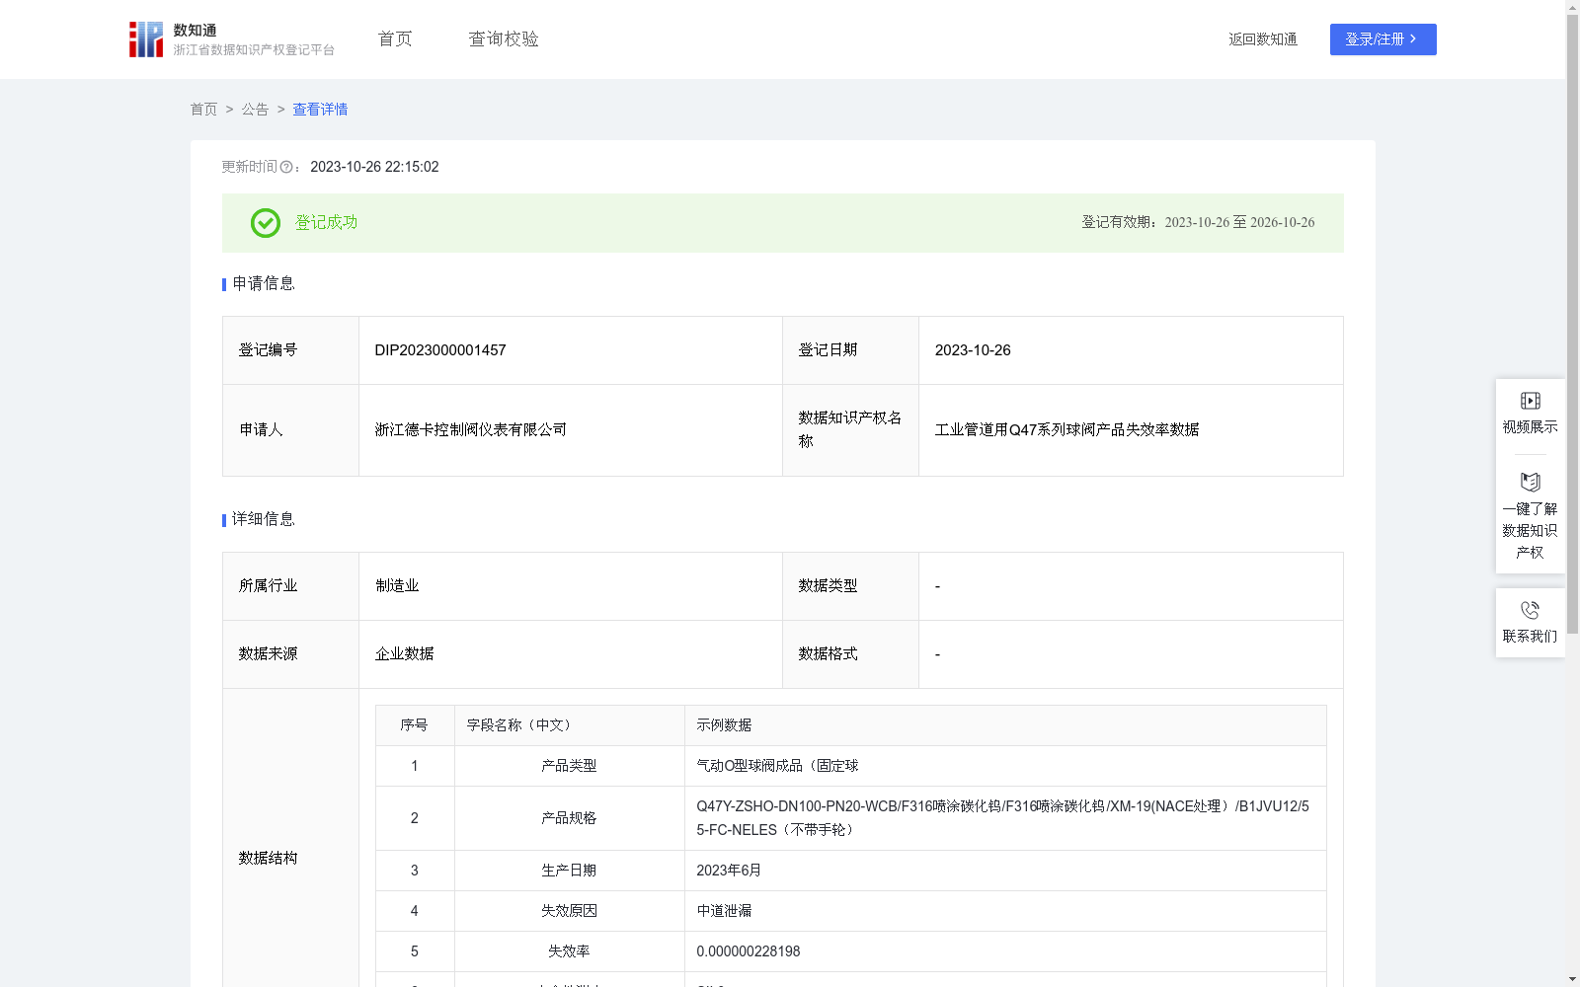Click 公告 in the breadcrumb
The height and width of the screenshot is (987, 1580).
pos(255,110)
